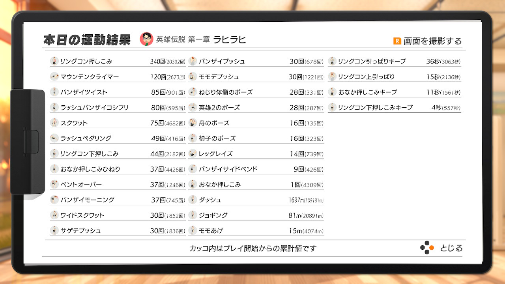Click the 120回 count value
The height and width of the screenshot is (284, 505).
[158, 77]
